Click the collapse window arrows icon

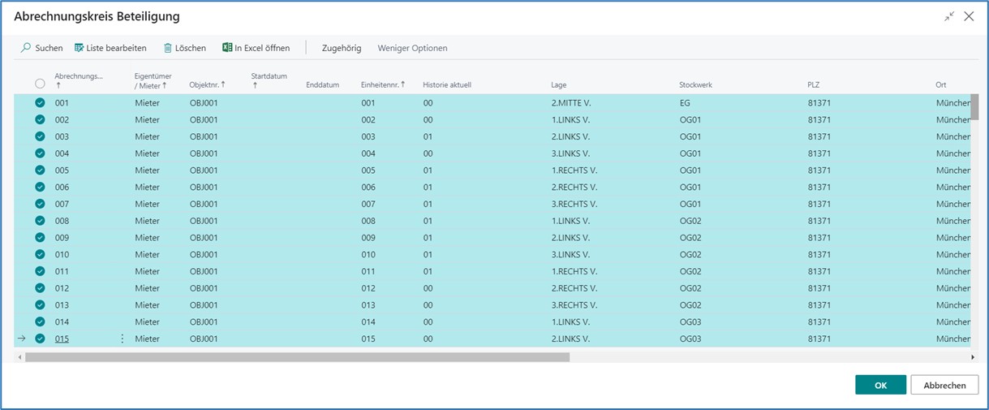(x=948, y=16)
